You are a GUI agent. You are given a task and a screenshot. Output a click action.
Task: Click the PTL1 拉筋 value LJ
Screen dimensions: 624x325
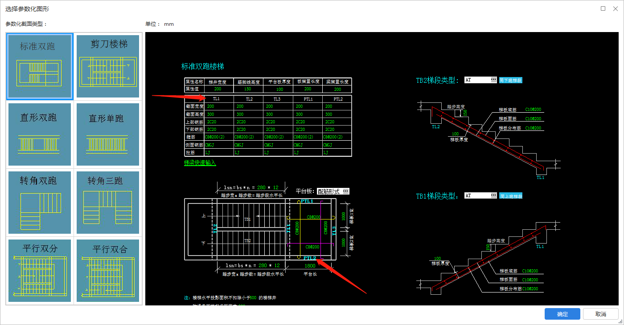pos(296,152)
